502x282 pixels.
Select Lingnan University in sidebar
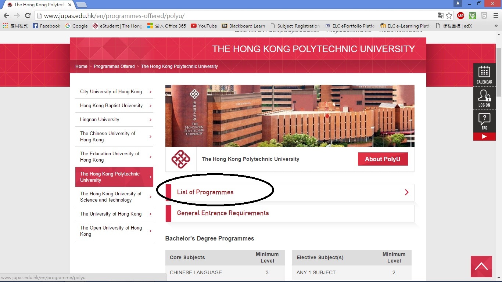click(114, 120)
